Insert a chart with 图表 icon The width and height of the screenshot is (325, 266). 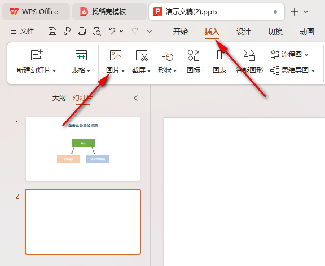tap(219, 61)
